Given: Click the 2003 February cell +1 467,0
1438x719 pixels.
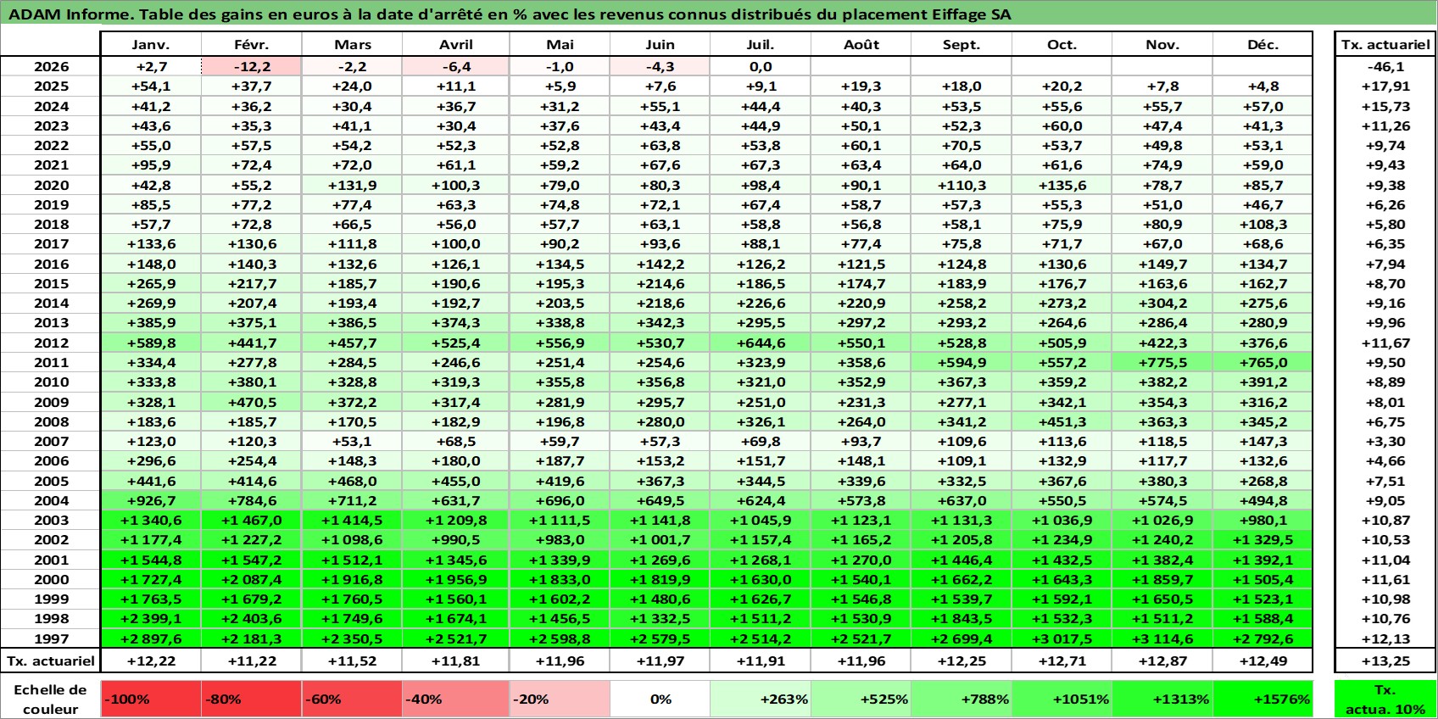Looking at the screenshot, I should click(251, 520).
